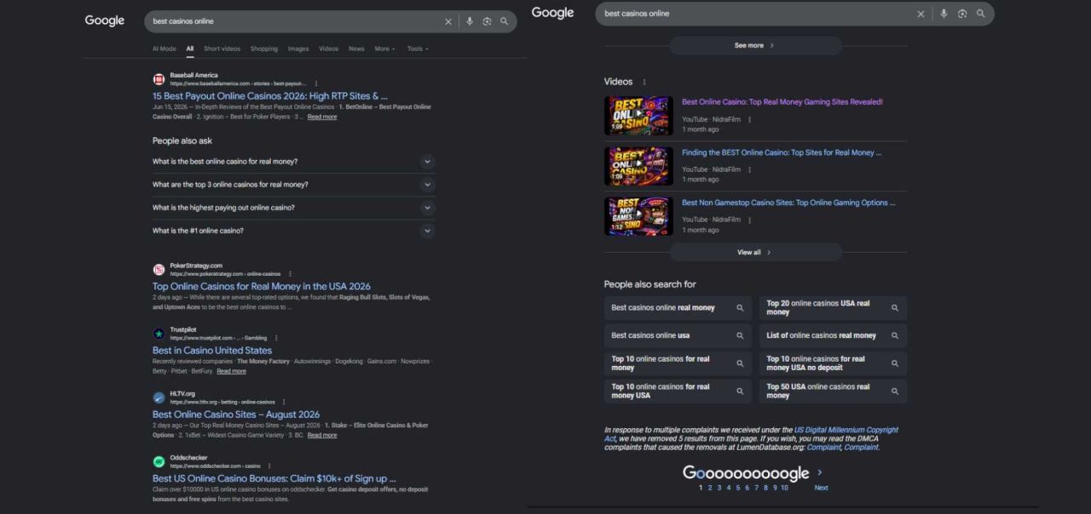1091x514 pixels.
Task: Play 'Finding the BEST Online Casino' video thumbnail
Action: tap(638, 166)
